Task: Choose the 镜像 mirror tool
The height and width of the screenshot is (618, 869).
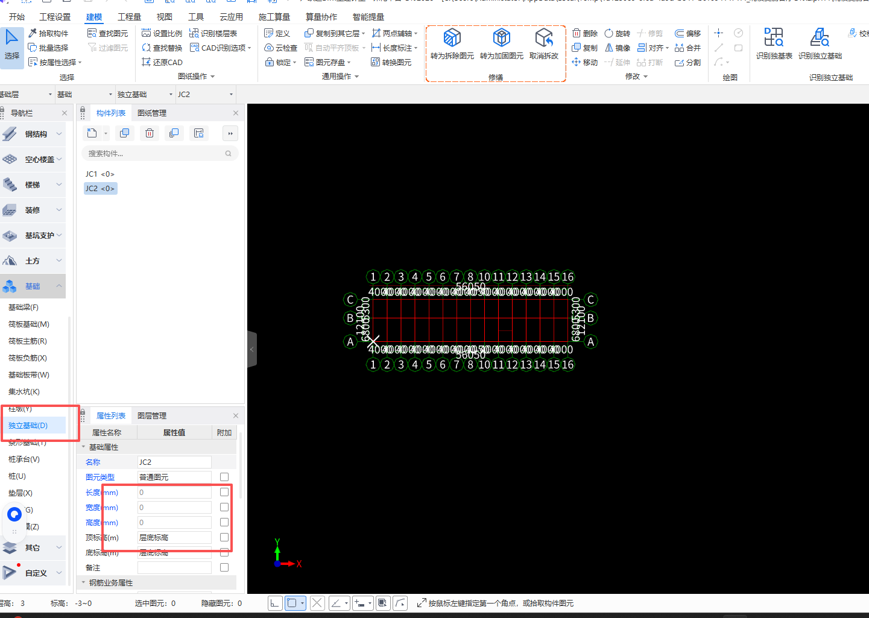Action: 618,48
